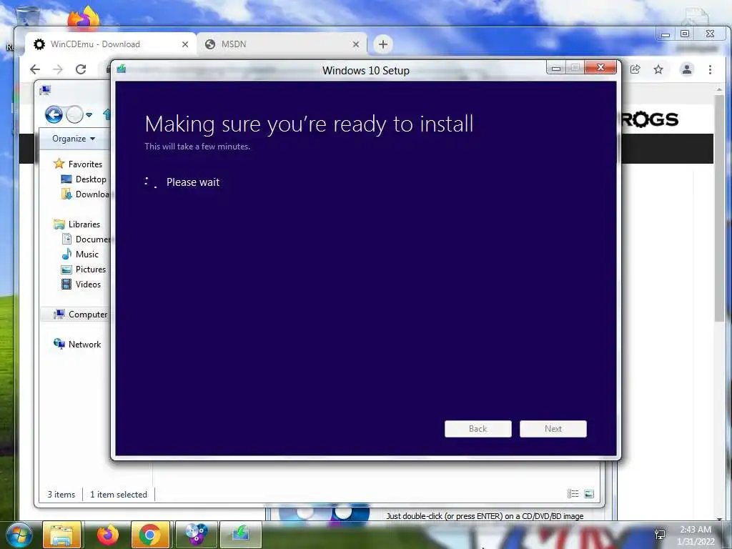The image size is (732, 549).
Task: Click the Chrome share page icon
Action: 635,69
